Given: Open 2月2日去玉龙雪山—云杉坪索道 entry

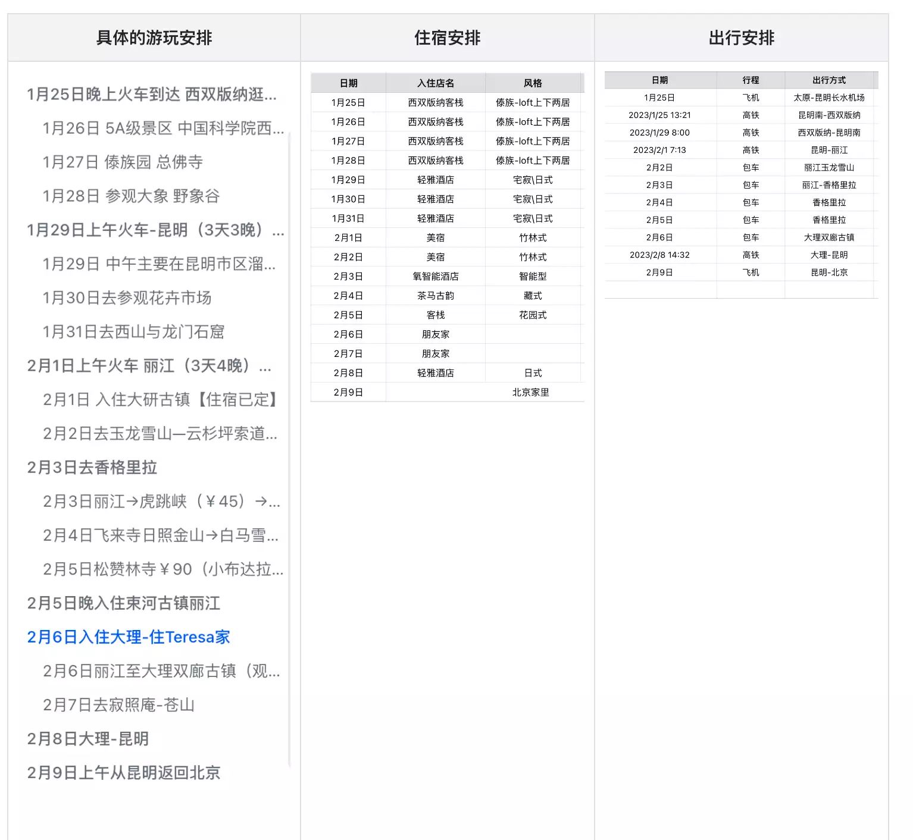Looking at the screenshot, I should point(160,434).
